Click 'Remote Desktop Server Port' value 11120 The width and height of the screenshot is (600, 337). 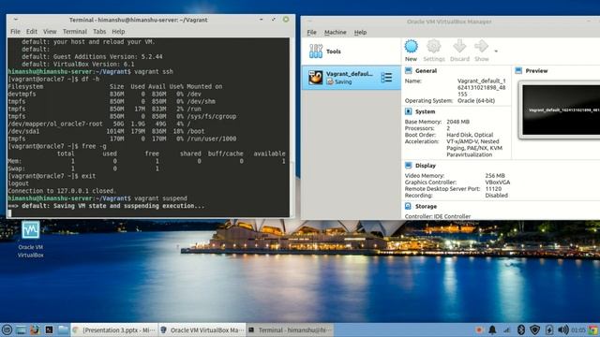(x=493, y=189)
